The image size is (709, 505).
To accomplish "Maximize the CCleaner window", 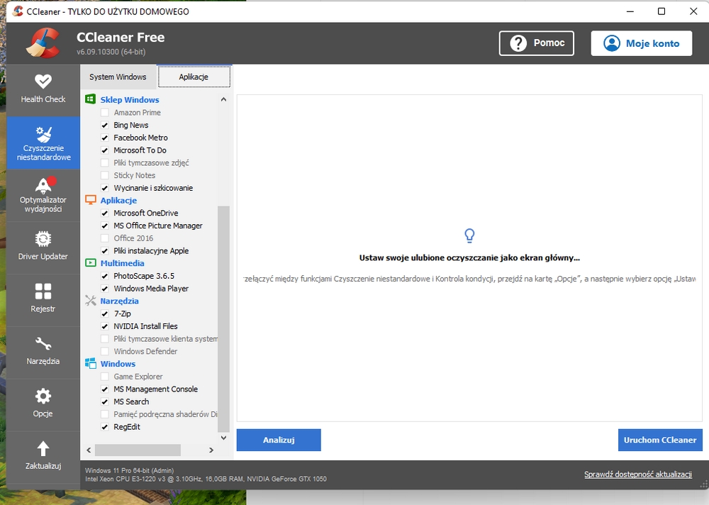I will (x=661, y=11).
